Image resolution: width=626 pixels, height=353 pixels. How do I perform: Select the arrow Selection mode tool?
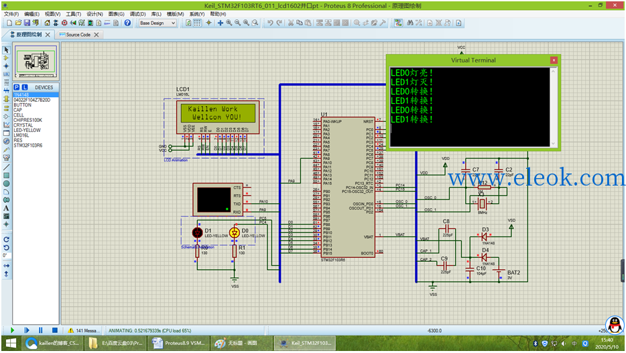coord(6,50)
